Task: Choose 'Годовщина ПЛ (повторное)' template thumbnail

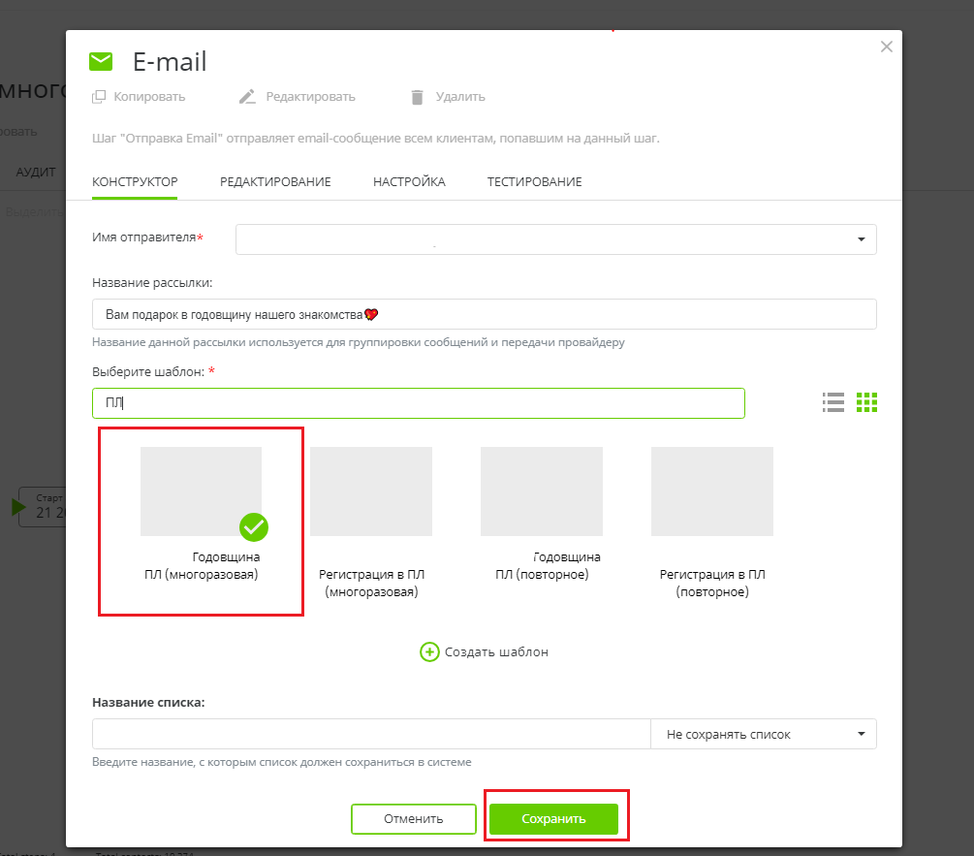Action: click(x=542, y=491)
